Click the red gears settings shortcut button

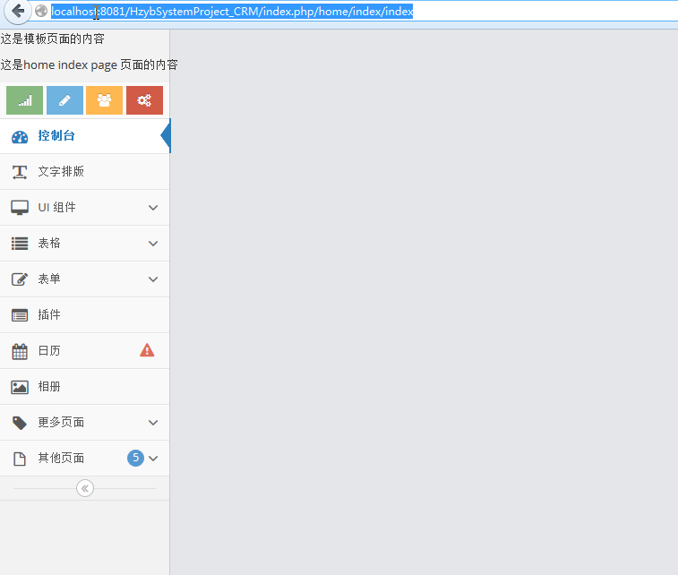pyautogui.click(x=144, y=100)
